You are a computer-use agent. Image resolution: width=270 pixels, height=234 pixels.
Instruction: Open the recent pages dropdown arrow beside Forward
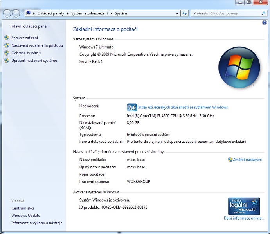coord(22,13)
